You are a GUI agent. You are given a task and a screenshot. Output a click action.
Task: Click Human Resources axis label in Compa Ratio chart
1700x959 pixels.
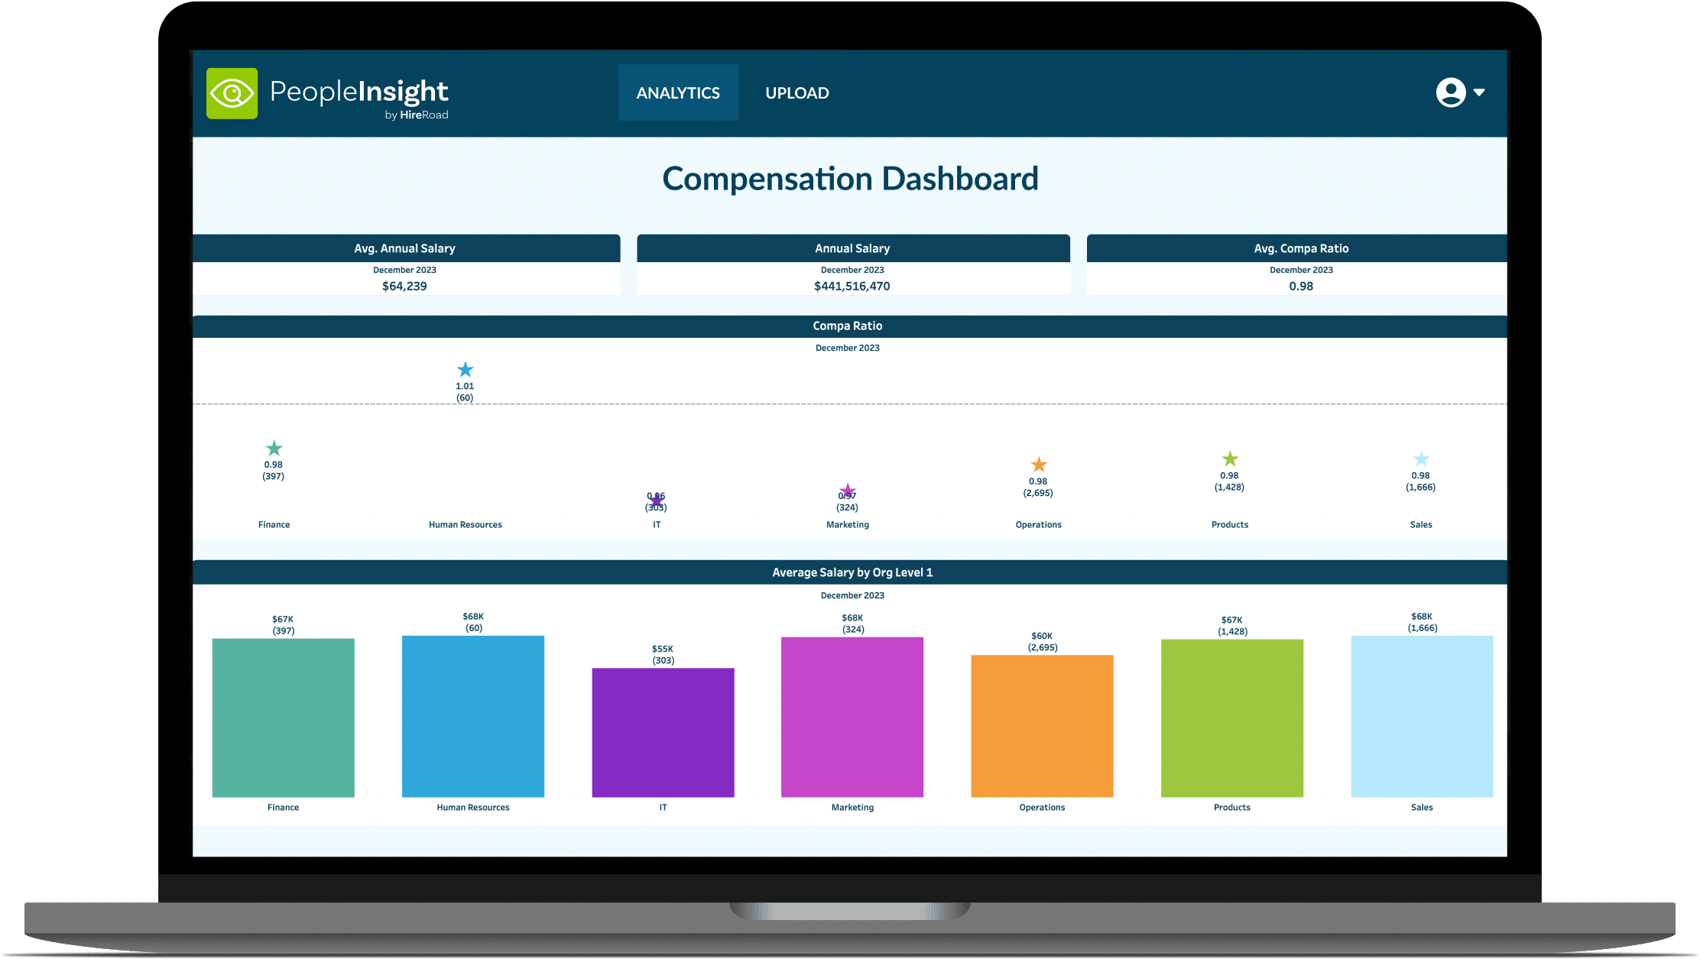click(466, 525)
